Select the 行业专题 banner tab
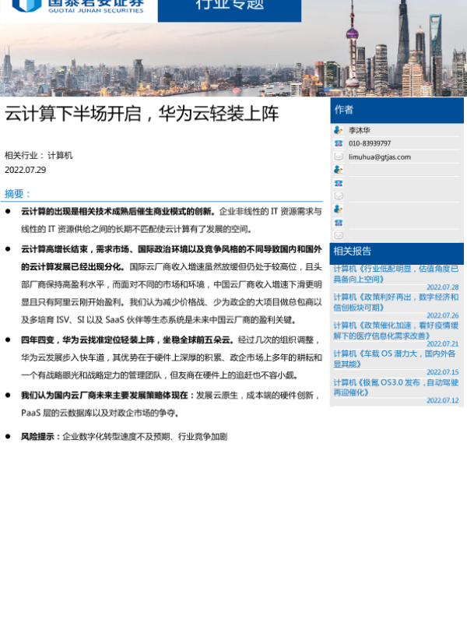Viewport: 467px width, 623px height. point(229,6)
